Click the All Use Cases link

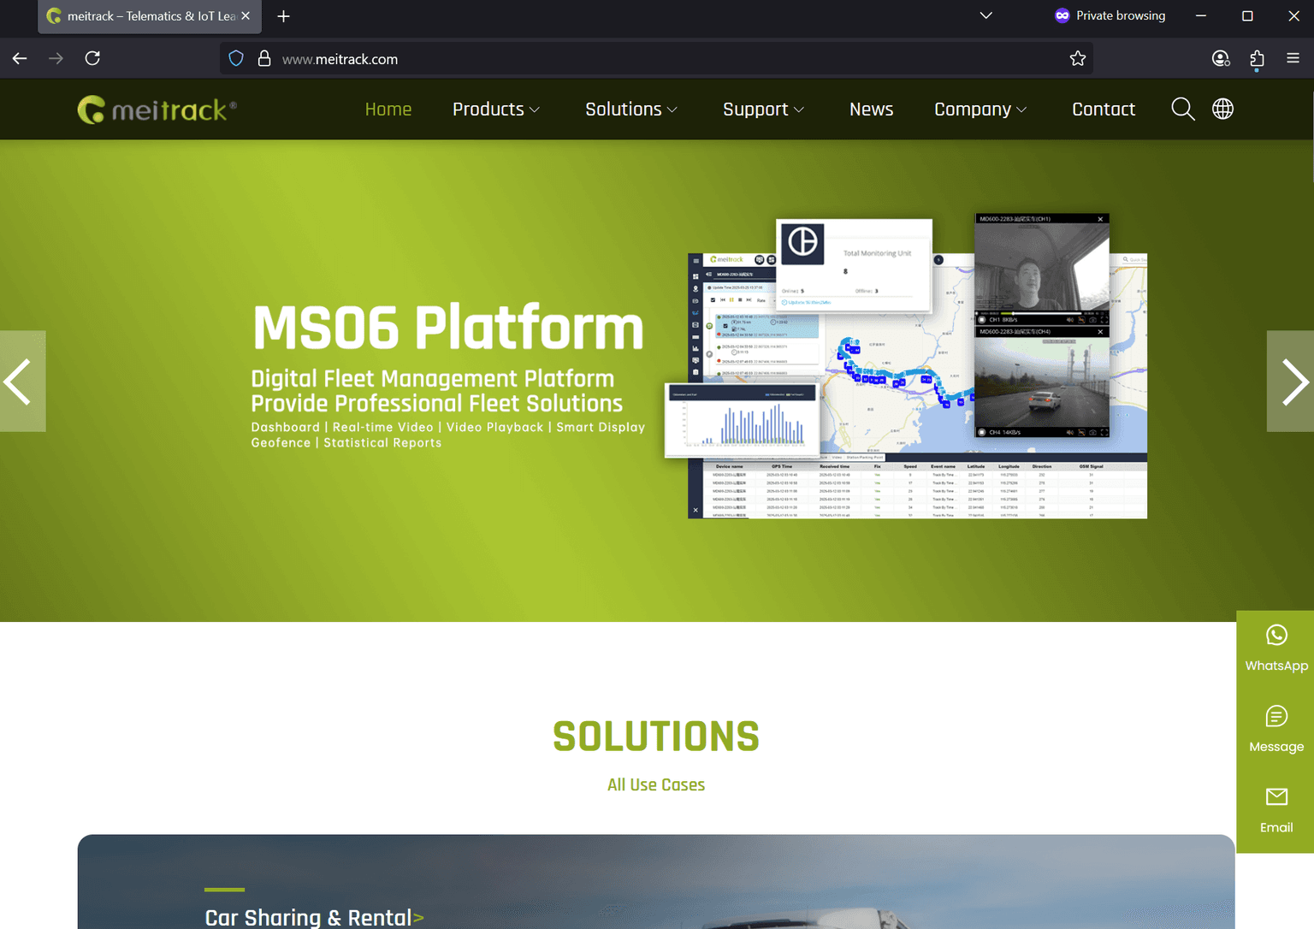(655, 784)
